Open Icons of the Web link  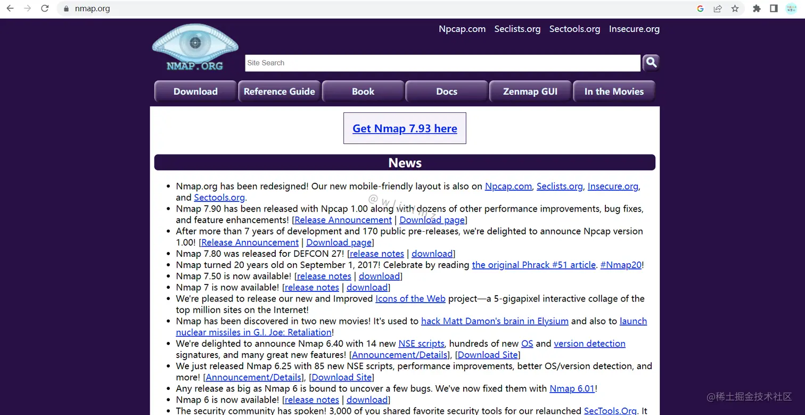(410, 298)
